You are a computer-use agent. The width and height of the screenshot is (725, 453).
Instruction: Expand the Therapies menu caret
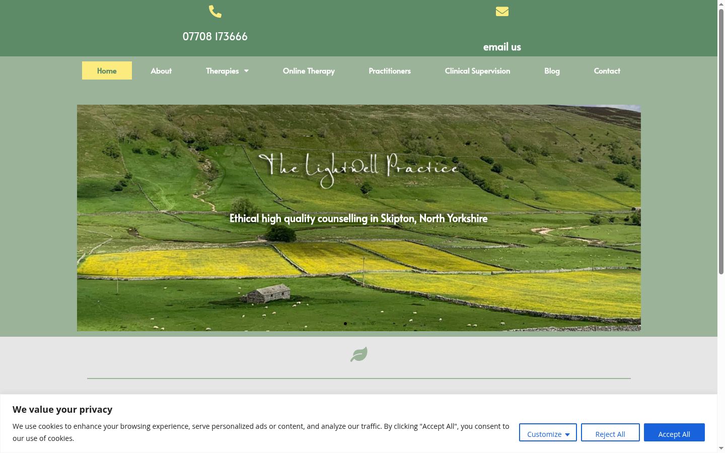point(246,71)
